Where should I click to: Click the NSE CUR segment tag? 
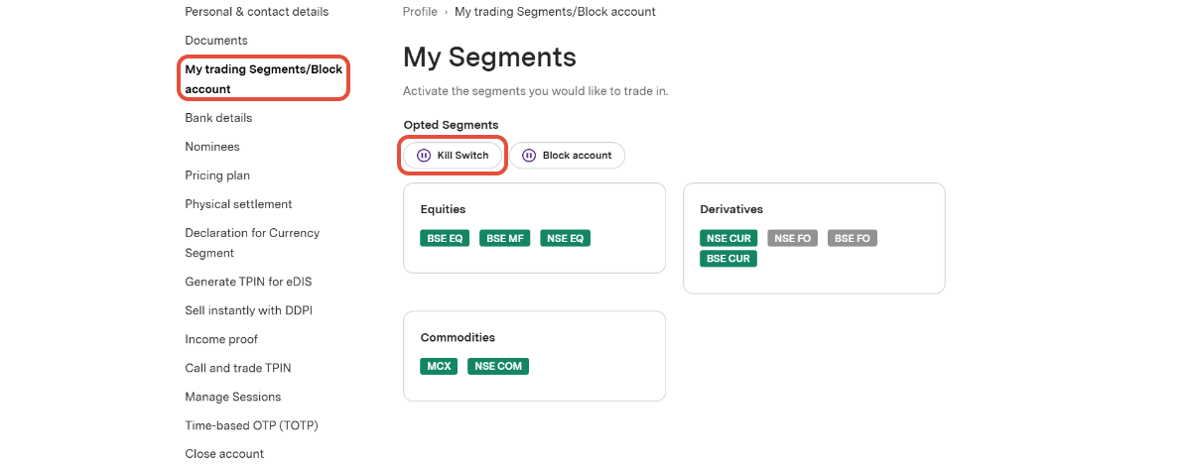coord(728,238)
